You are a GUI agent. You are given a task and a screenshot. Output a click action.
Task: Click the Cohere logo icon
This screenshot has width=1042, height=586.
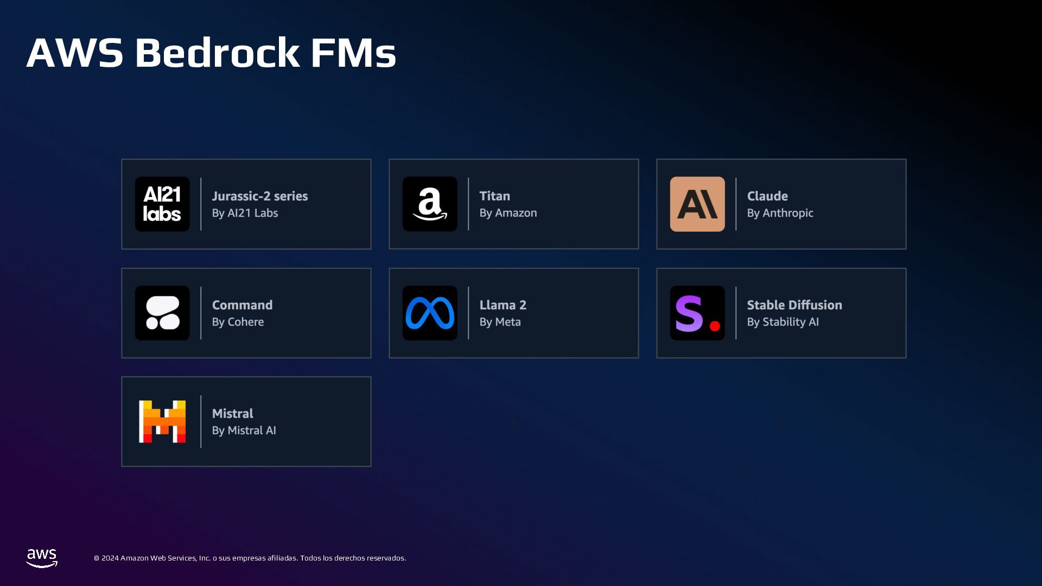click(x=162, y=313)
